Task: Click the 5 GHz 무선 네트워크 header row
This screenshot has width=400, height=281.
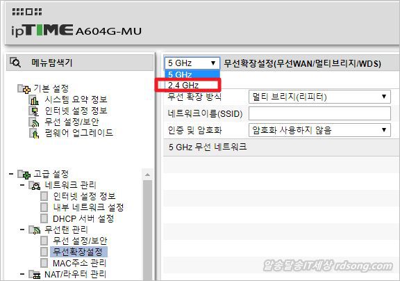Action: pos(281,147)
